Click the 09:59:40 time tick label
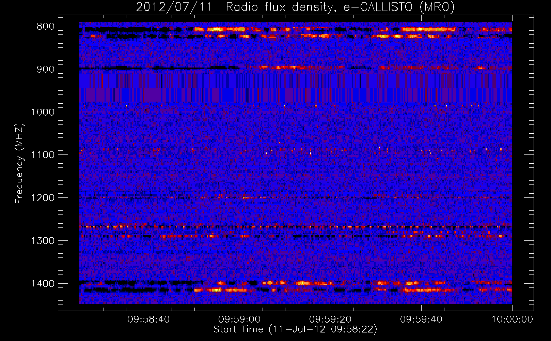 pos(421,320)
